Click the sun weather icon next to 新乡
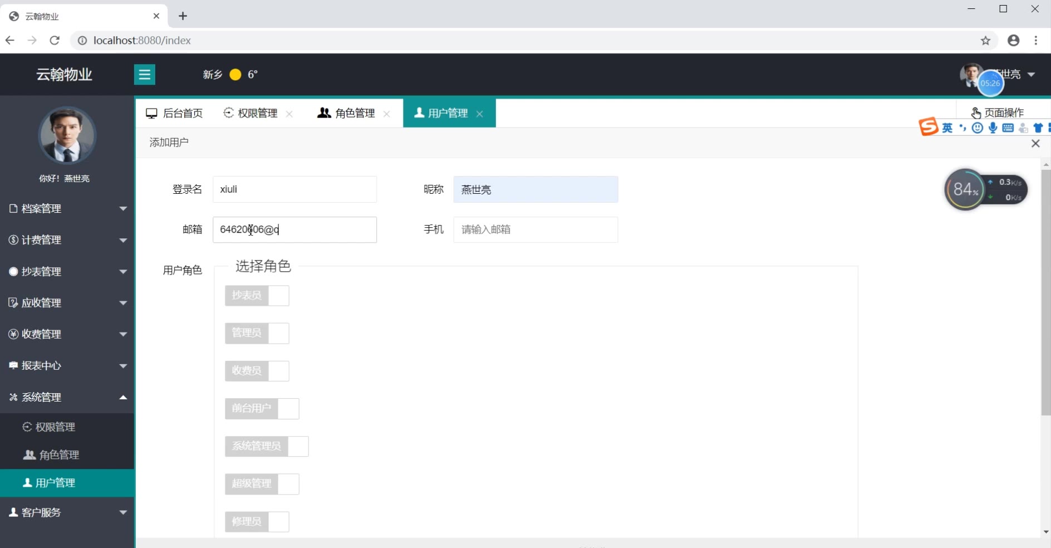This screenshot has width=1051, height=548. coord(235,75)
